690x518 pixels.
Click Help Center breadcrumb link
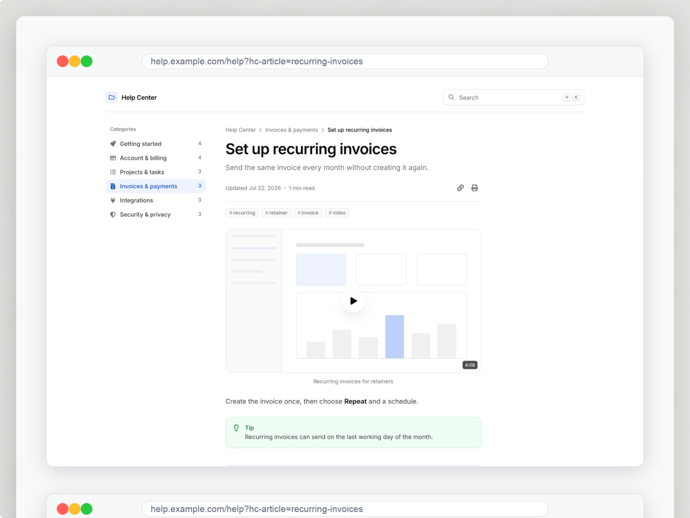pyautogui.click(x=240, y=130)
